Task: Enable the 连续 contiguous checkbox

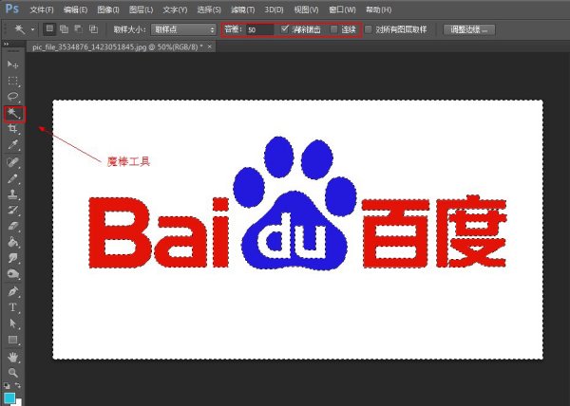Action: pyautogui.click(x=333, y=29)
